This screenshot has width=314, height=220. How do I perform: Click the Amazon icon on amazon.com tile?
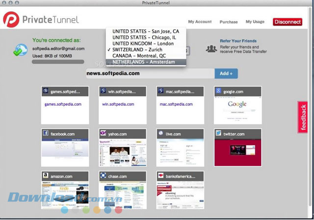tap(46, 175)
